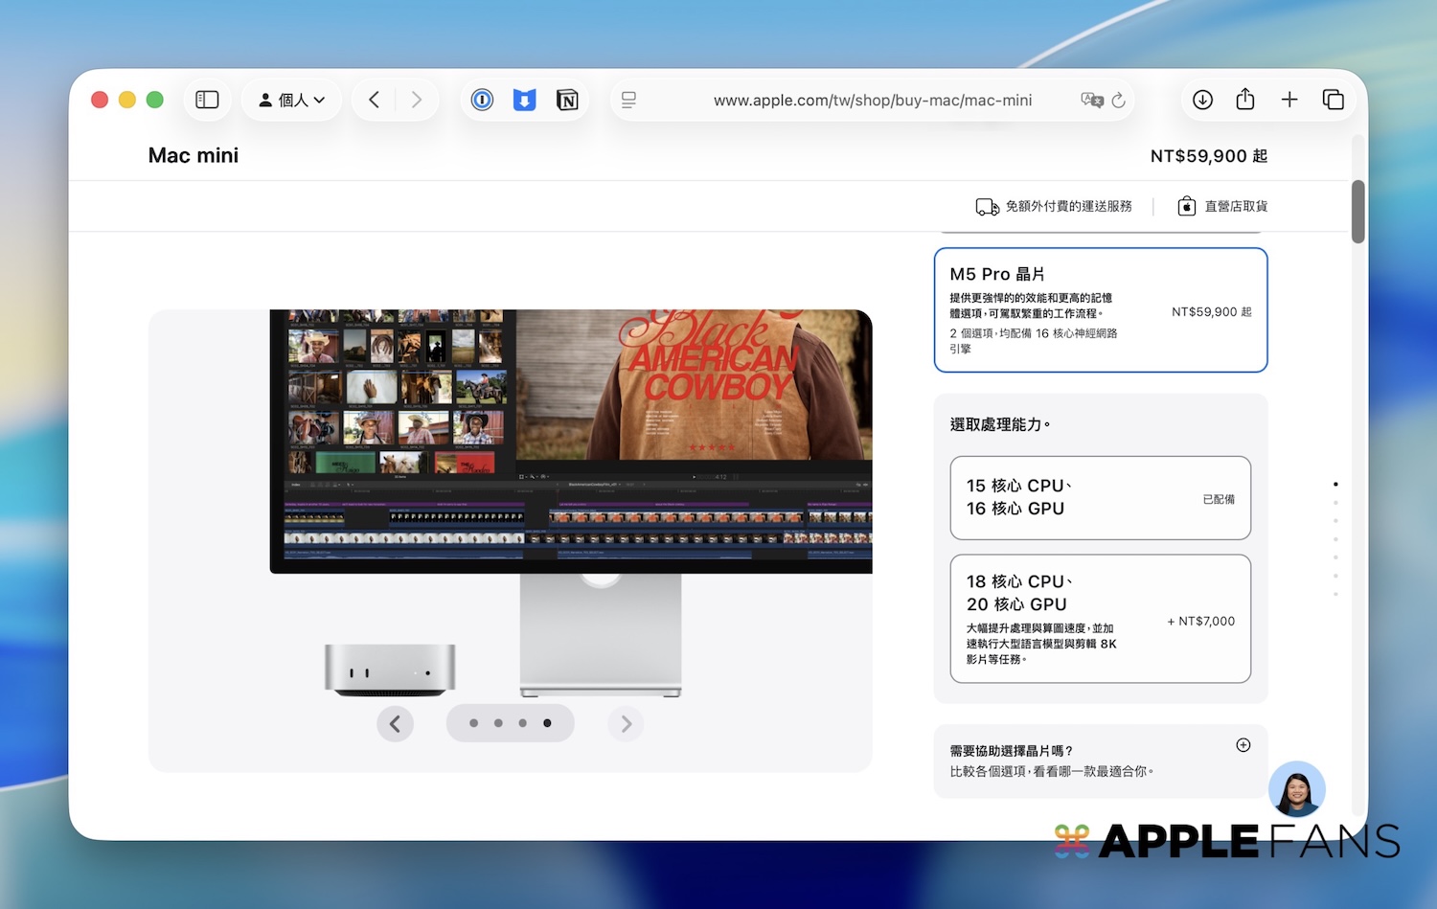Screen dimensions: 1437x909
Task: Go forward to the next page
Action: pyautogui.click(x=416, y=100)
